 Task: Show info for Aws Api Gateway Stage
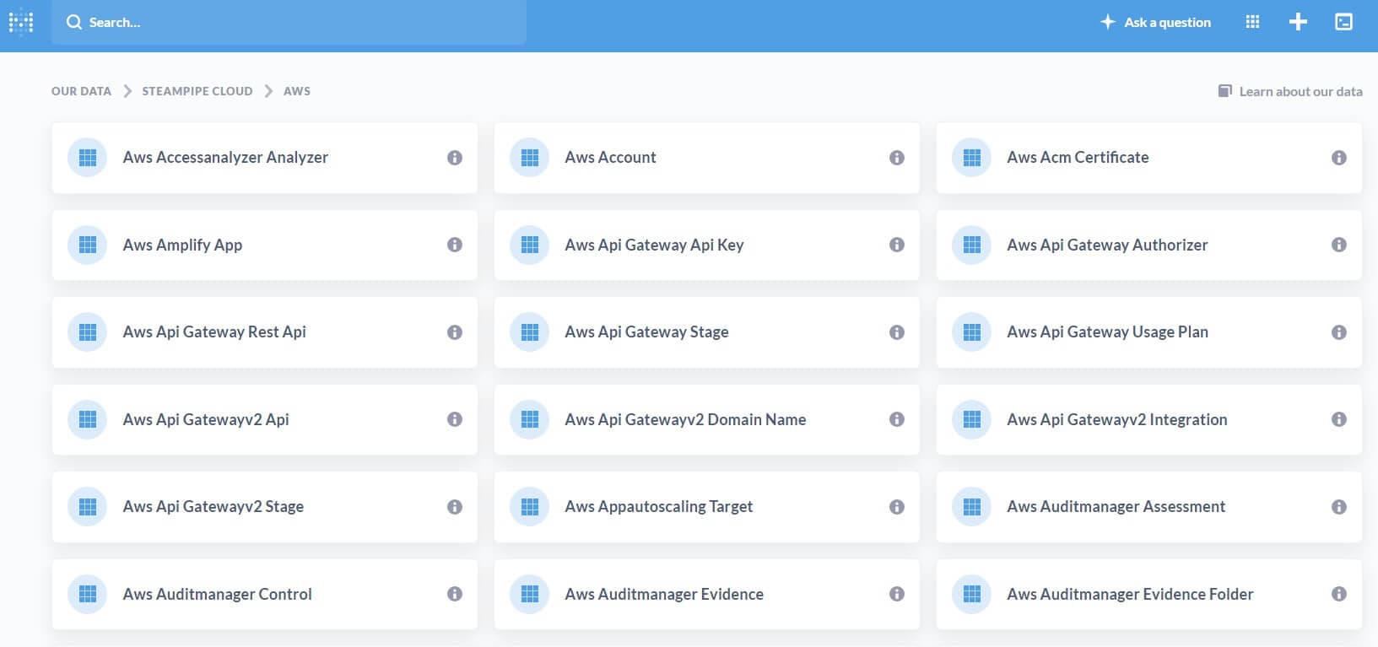pos(897,332)
